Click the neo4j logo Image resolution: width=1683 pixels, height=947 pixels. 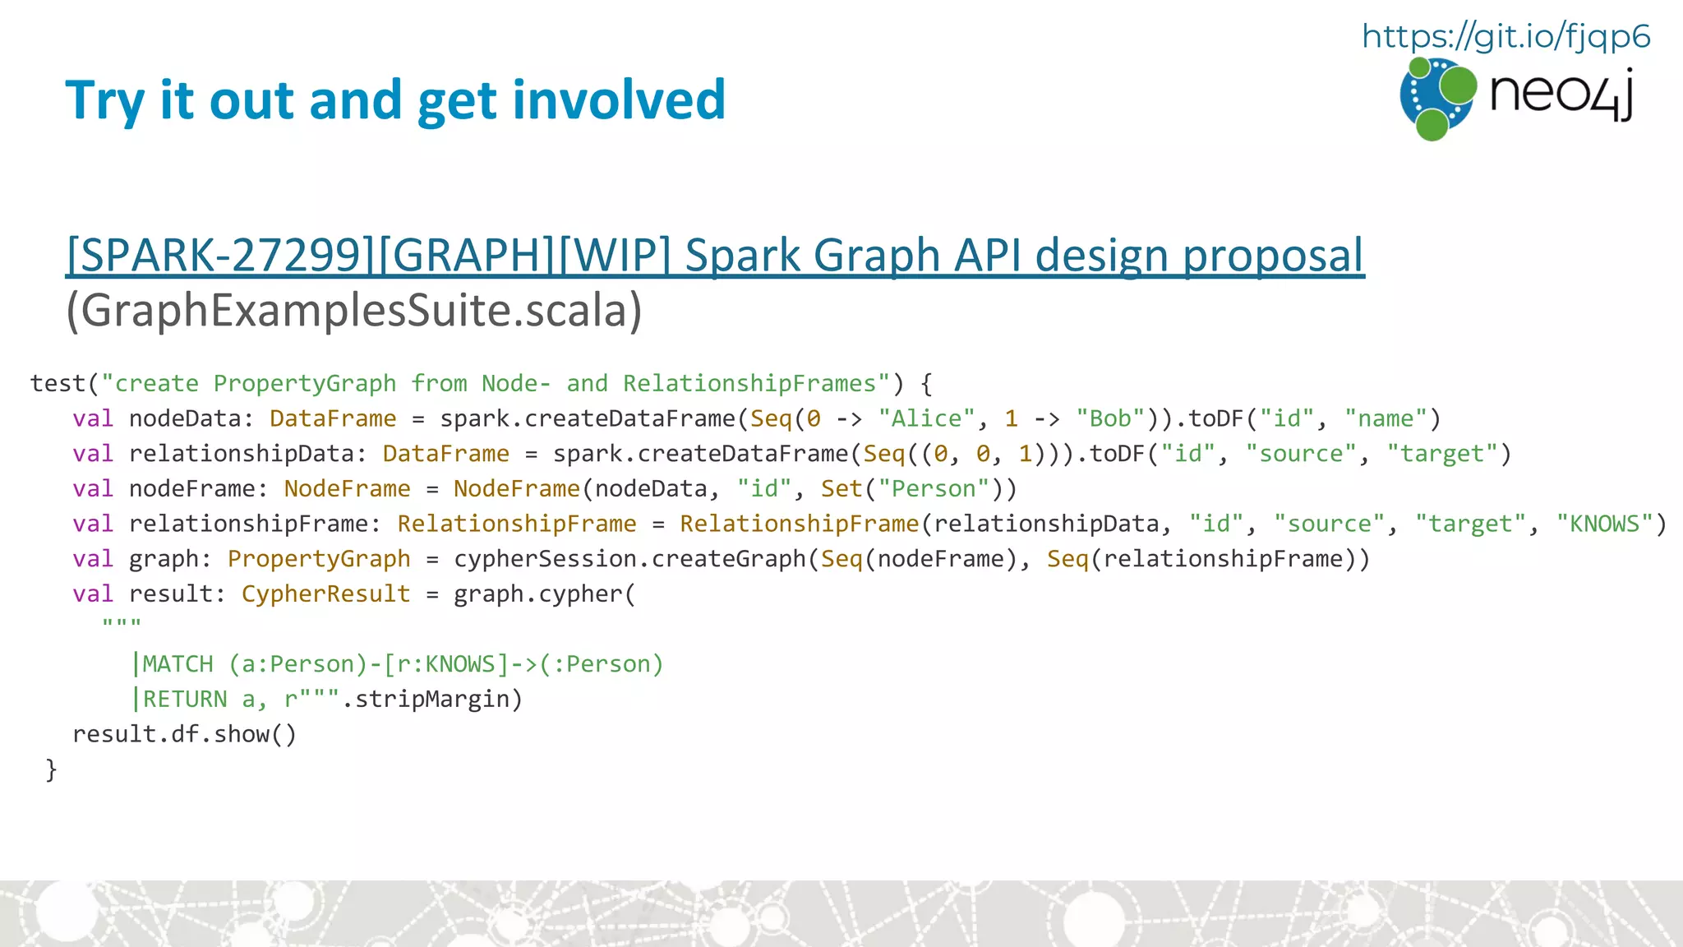pyautogui.click(x=1516, y=99)
